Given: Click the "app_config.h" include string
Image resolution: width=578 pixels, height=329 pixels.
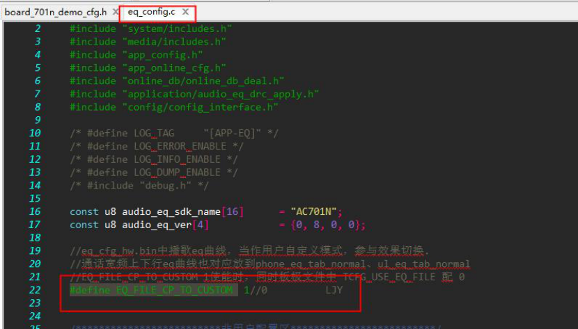Looking at the screenshot, I should coord(162,55).
